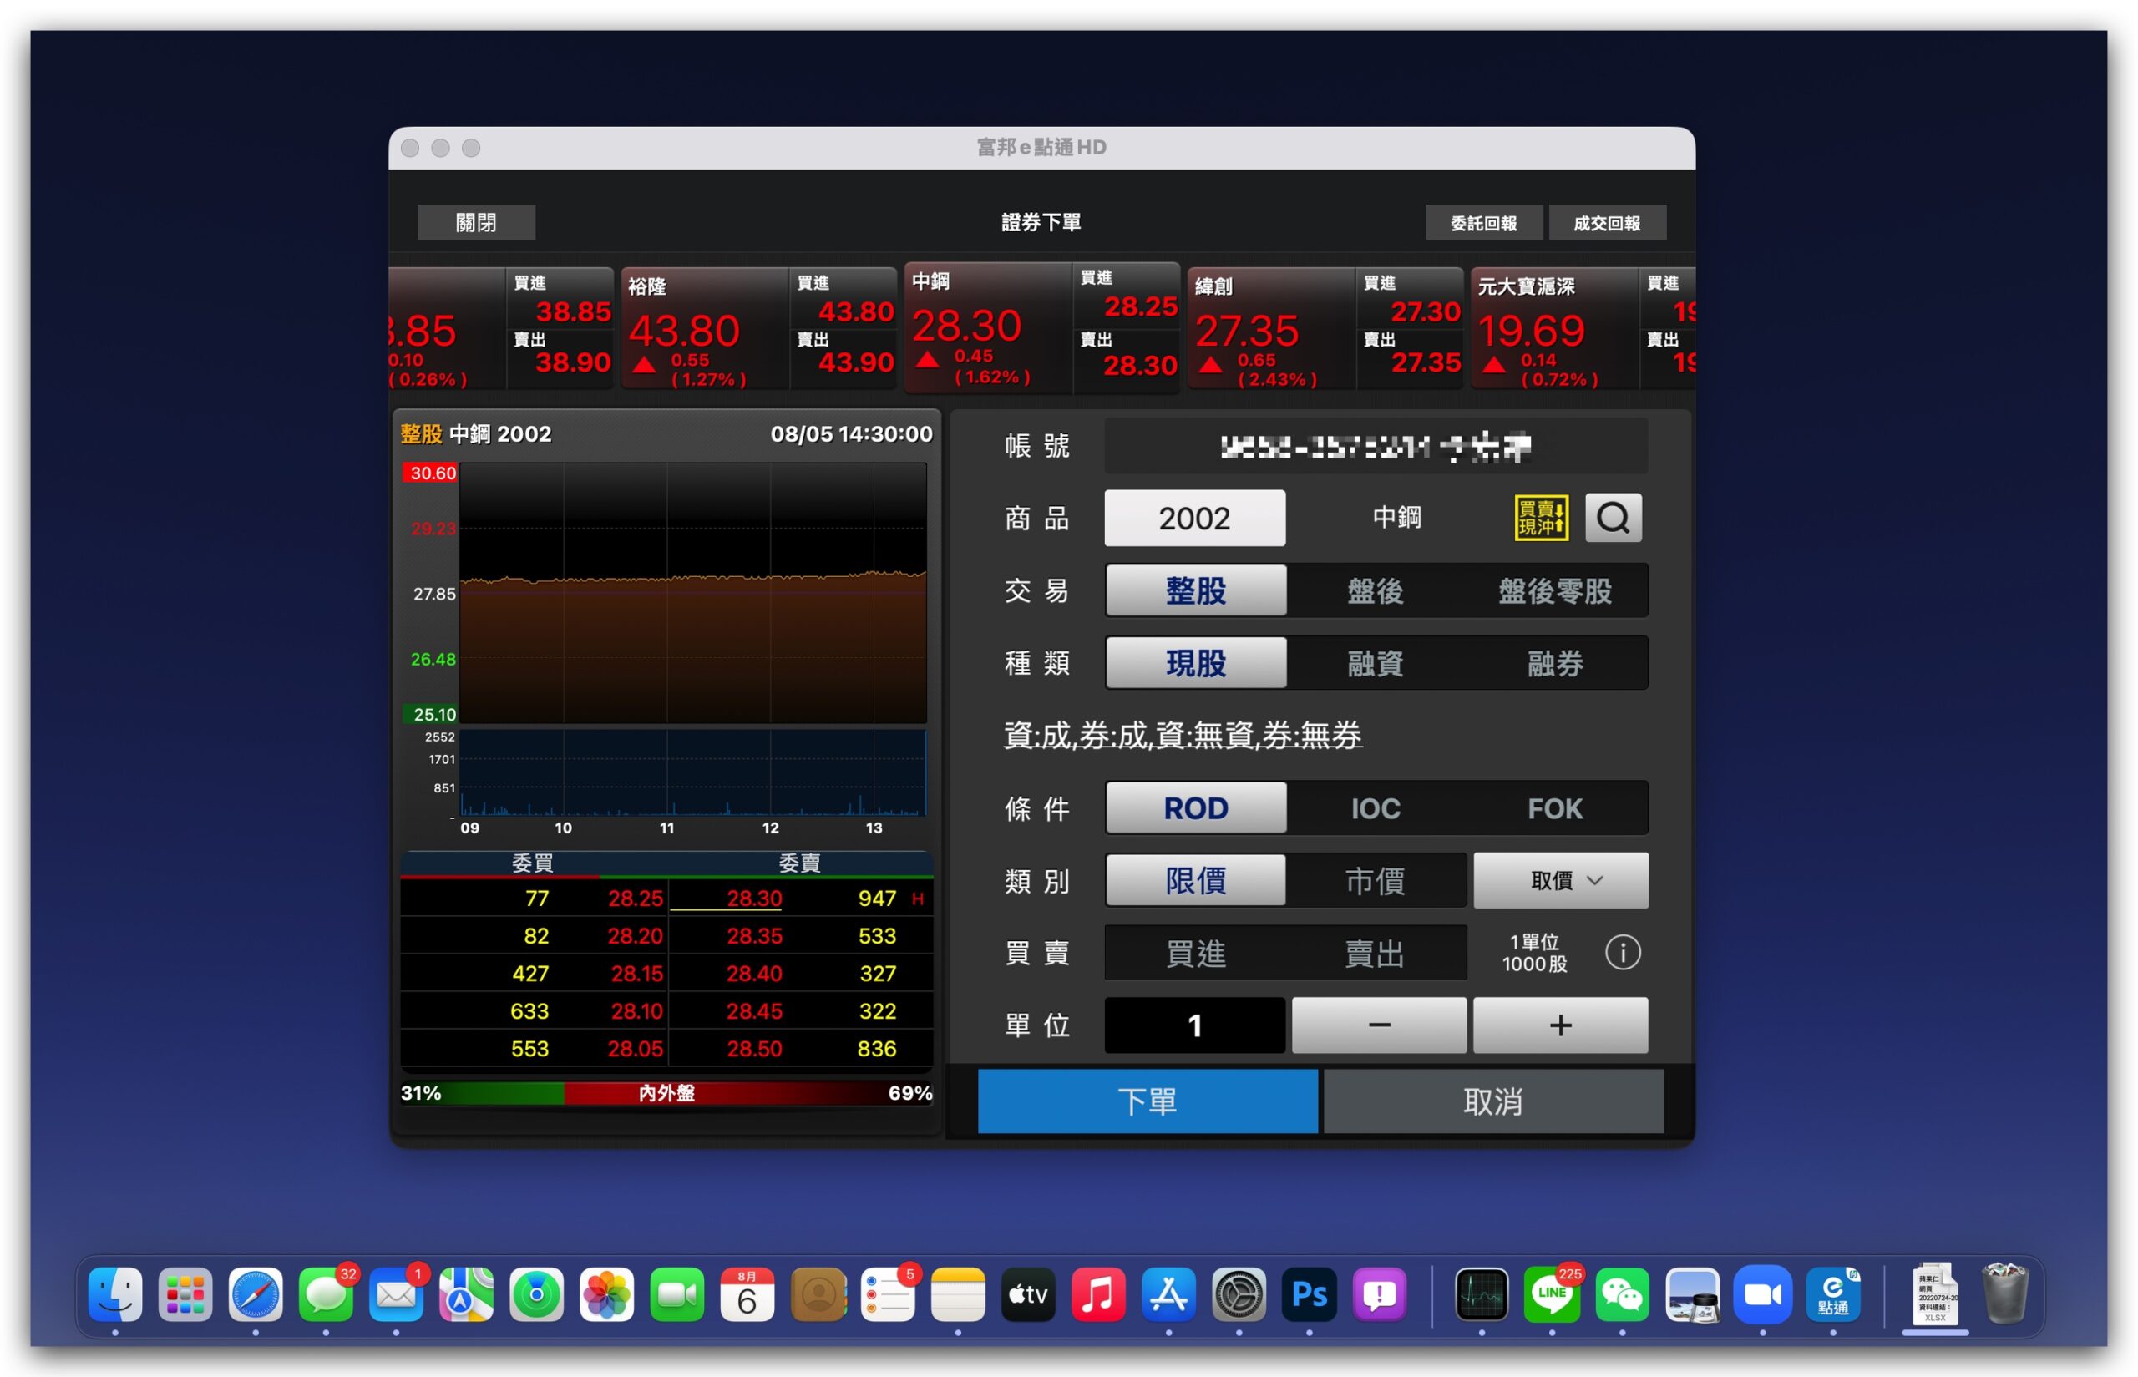Launch Safari from the dock
2138x1377 pixels.
click(x=256, y=1293)
